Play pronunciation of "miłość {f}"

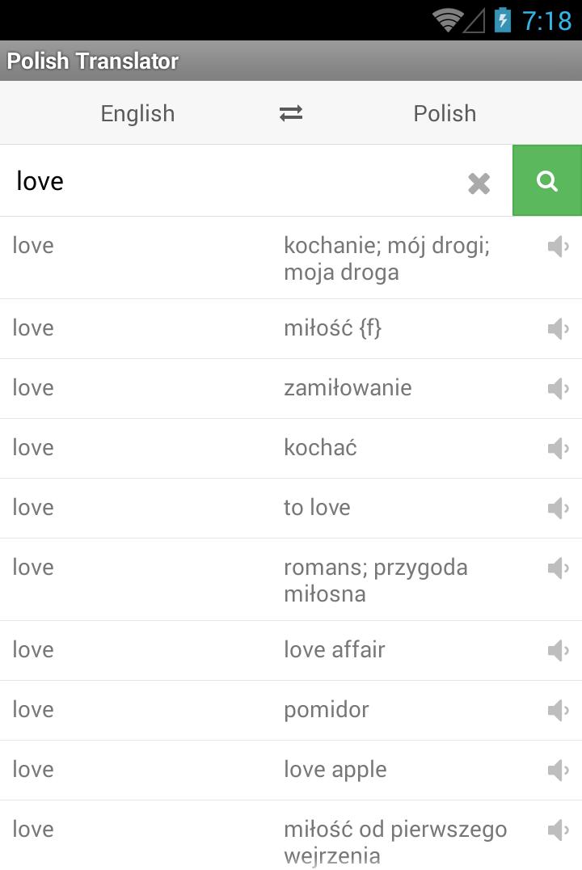click(558, 328)
